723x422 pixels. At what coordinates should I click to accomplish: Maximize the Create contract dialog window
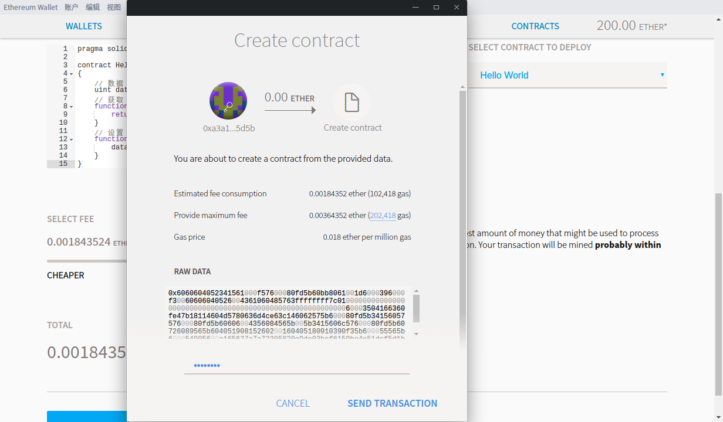(x=436, y=7)
